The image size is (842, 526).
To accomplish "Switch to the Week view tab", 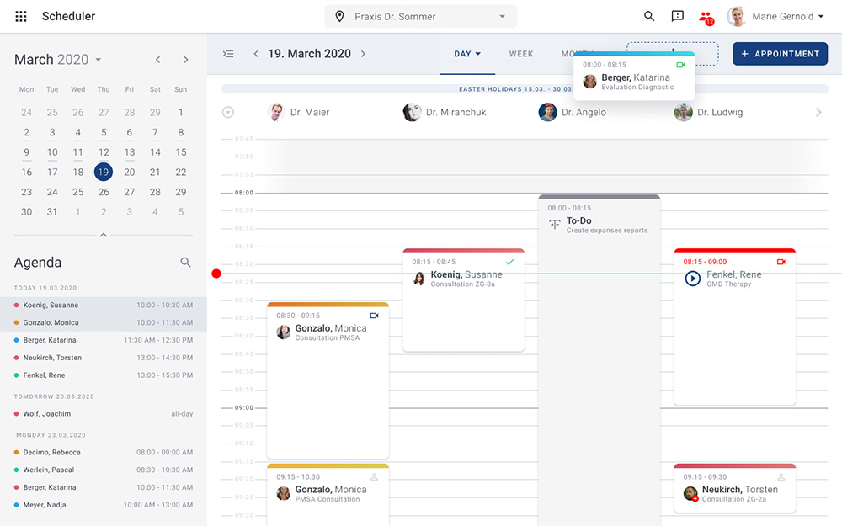I will pos(521,54).
